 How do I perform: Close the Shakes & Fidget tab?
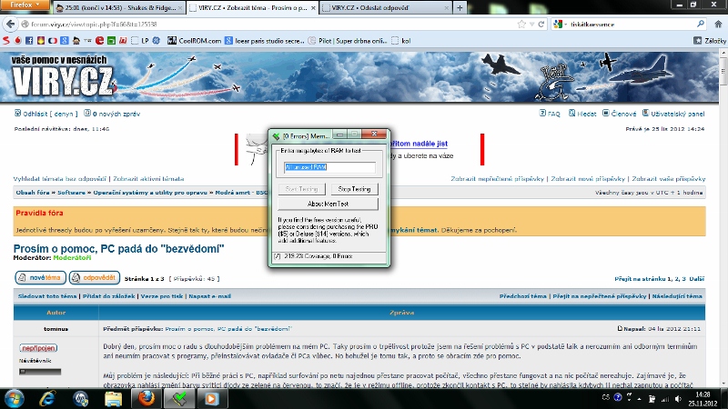coord(180,8)
